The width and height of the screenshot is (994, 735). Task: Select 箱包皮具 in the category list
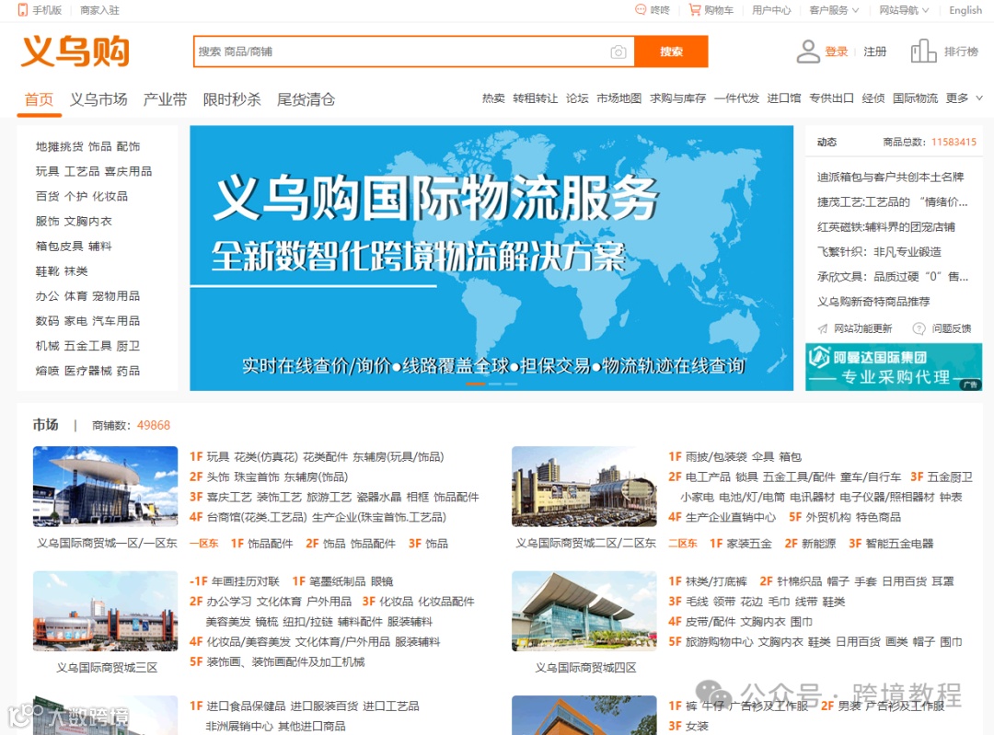pos(59,246)
